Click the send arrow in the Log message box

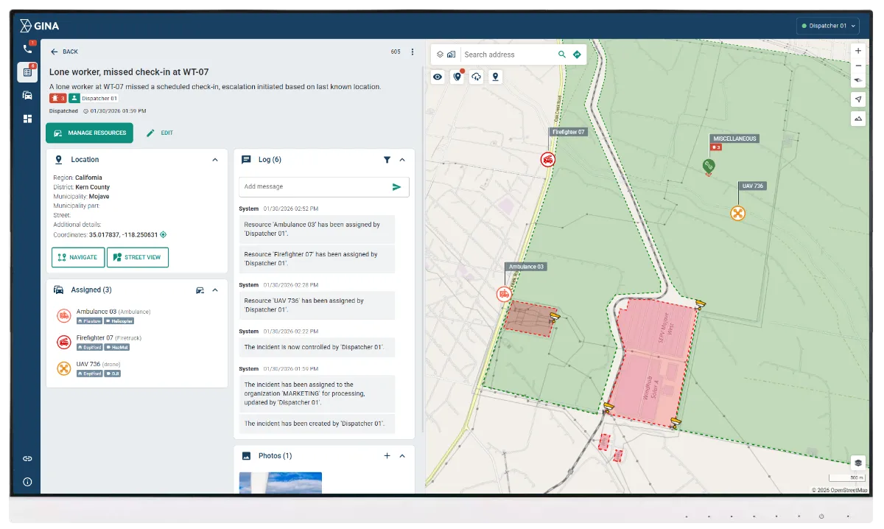pyautogui.click(x=398, y=186)
